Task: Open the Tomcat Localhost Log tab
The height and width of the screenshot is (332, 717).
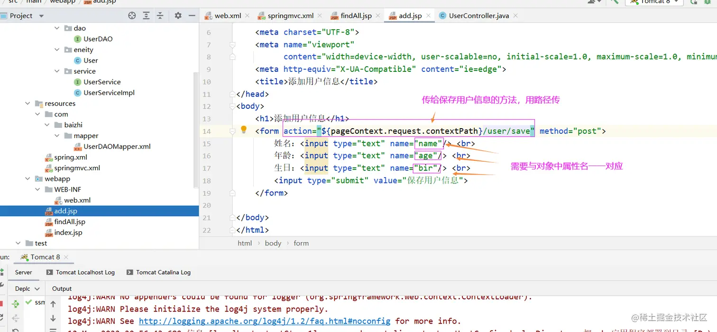Action: tap(81, 272)
